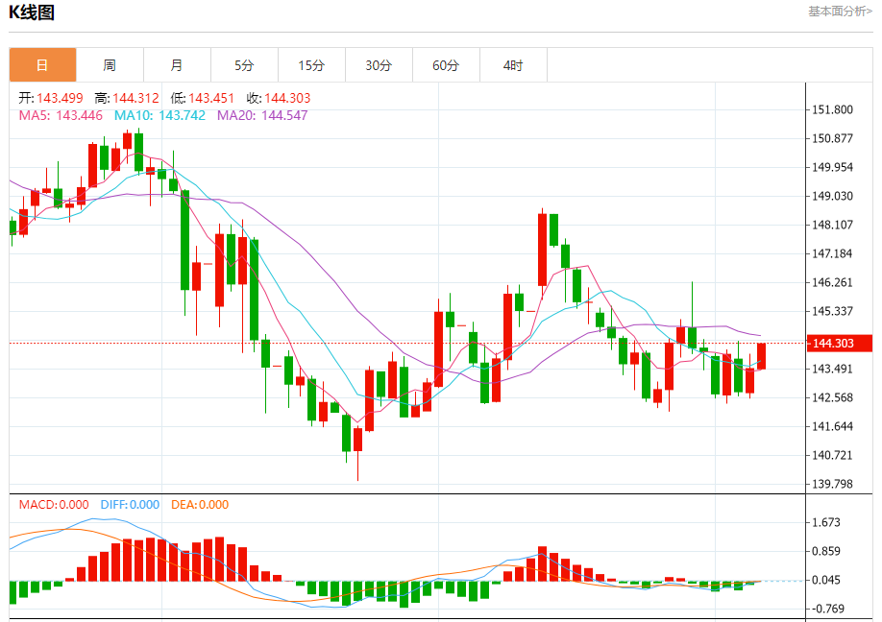Image resolution: width=882 pixels, height=622 pixels.
Task: Click the 149.954 price axis label
Action: tap(832, 167)
